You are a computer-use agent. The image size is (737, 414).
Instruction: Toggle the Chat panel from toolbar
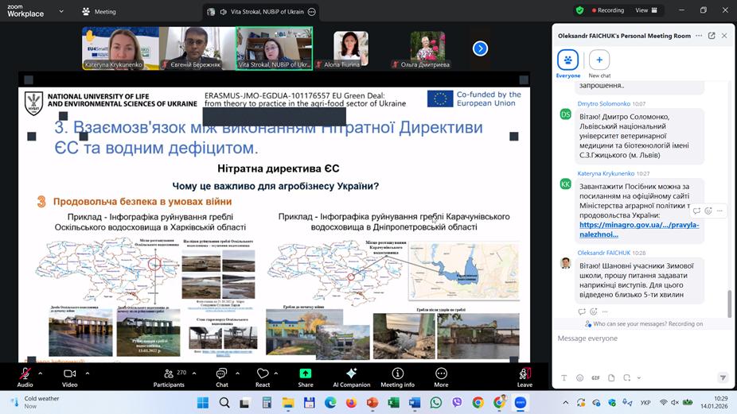(221, 375)
